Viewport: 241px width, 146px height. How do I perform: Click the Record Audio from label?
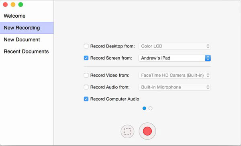click(110, 87)
